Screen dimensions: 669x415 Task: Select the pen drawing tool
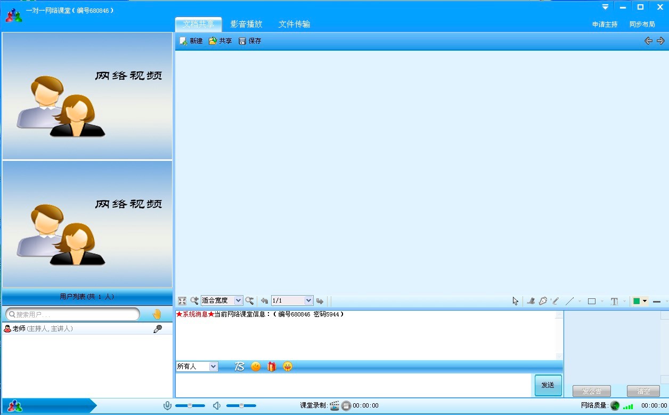pos(543,301)
